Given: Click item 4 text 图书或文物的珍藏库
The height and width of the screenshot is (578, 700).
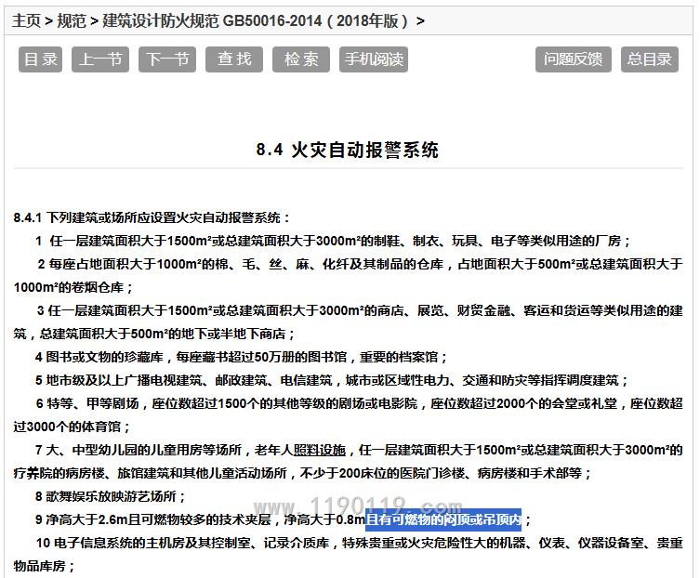Looking at the screenshot, I should coord(242,357).
